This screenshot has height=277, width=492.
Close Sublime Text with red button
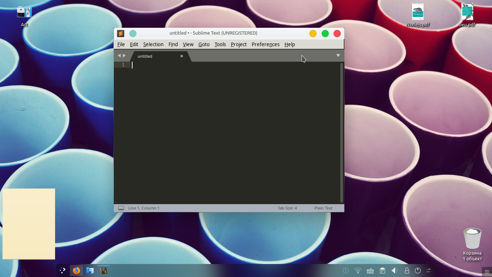pos(337,34)
